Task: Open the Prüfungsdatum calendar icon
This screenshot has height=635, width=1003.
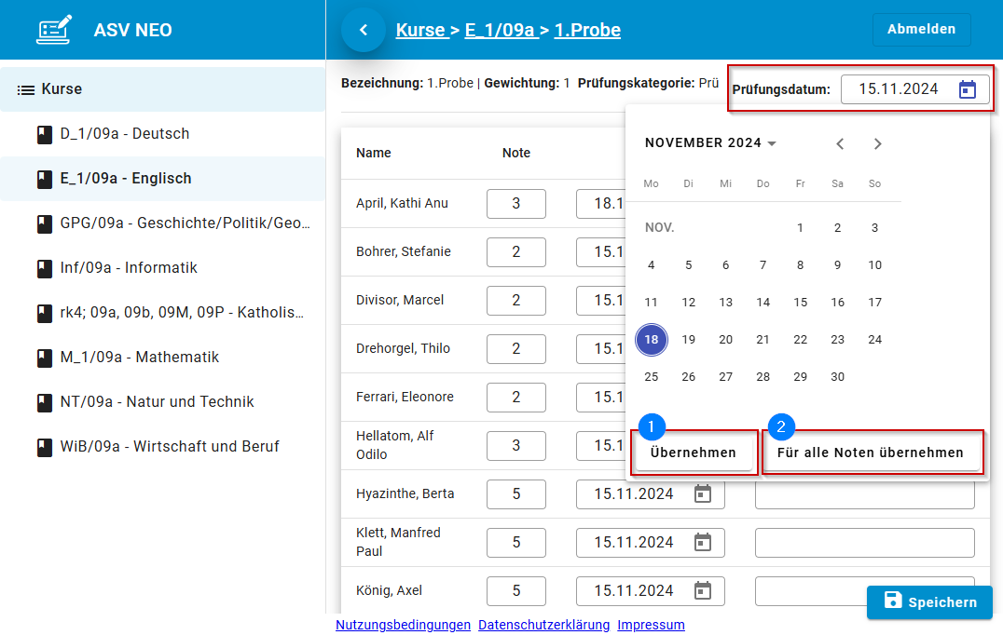Action: 968,89
